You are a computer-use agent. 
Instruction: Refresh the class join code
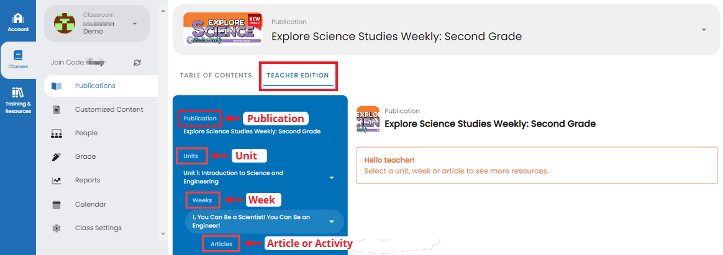[x=137, y=62]
